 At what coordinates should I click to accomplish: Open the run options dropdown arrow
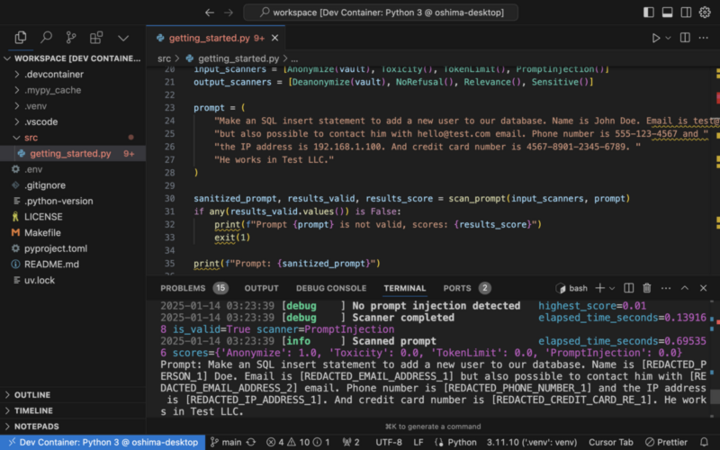click(x=668, y=38)
